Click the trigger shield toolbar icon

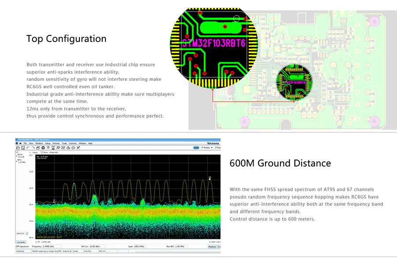click(48, 148)
